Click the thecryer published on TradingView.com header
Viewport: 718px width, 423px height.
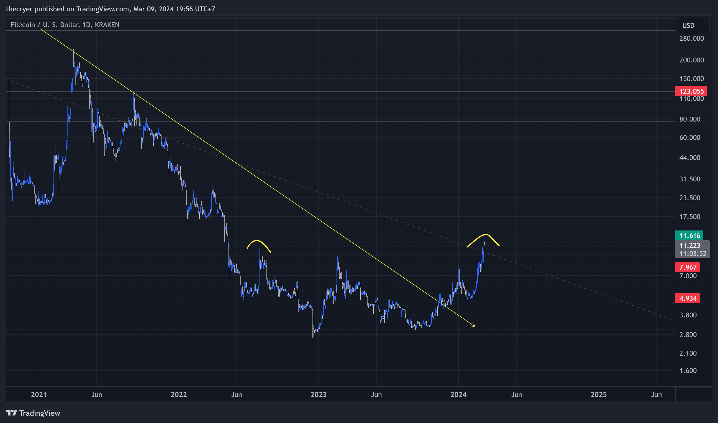[110, 9]
